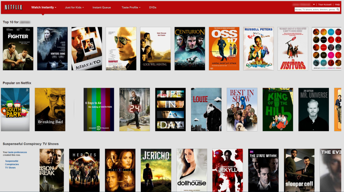Select The Event poster
Screen dimensions: 344x192
(x=331, y=170)
